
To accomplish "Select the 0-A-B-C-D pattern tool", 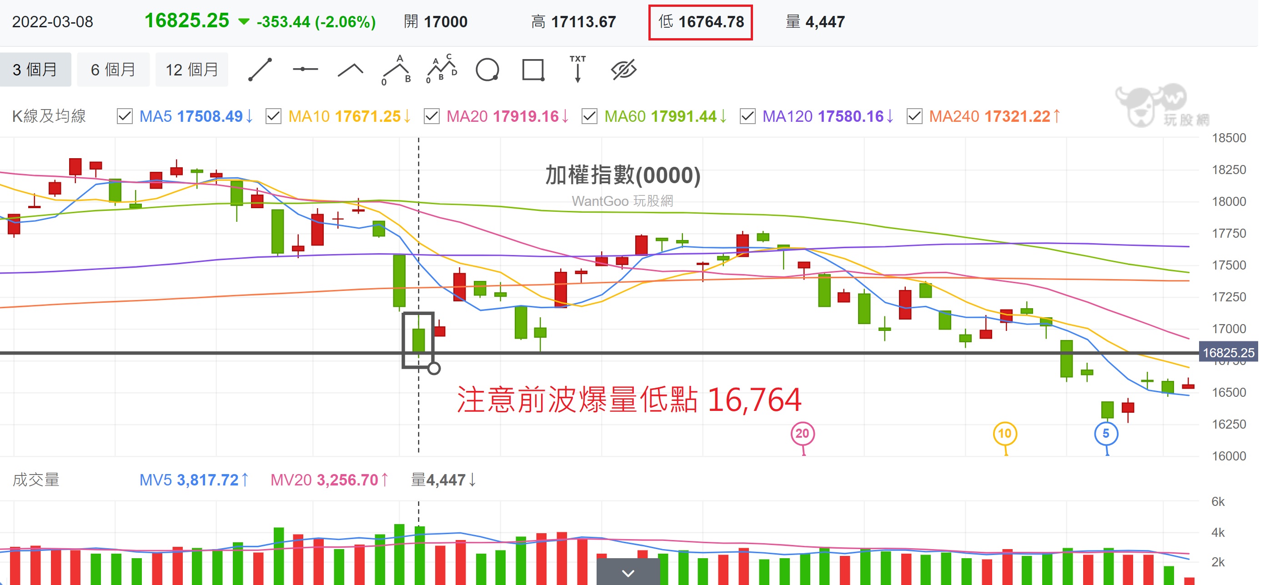I will (x=442, y=69).
